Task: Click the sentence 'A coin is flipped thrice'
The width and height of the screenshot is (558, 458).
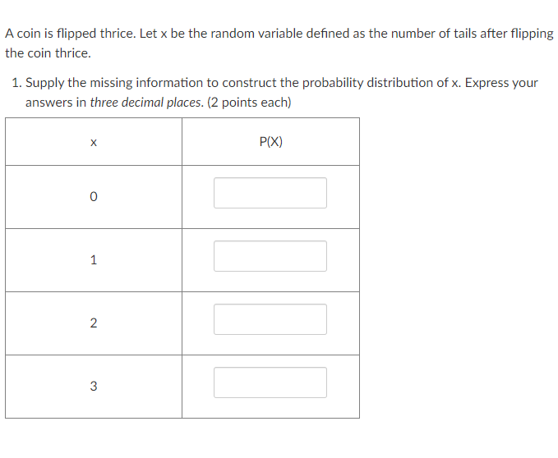Action: pos(71,34)
